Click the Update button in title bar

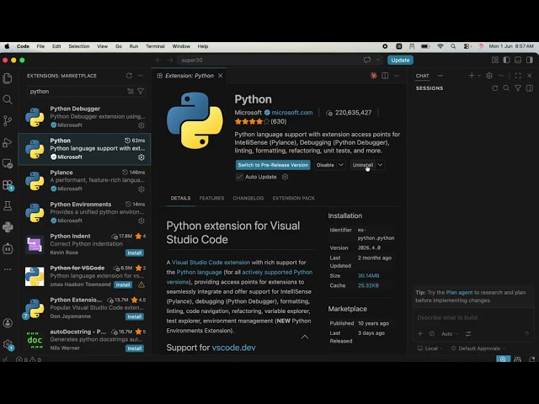pos(400,60)
